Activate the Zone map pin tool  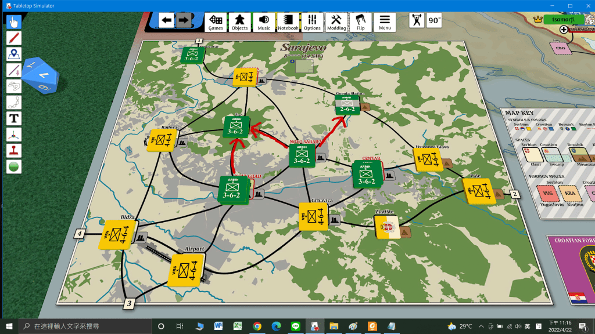tap(14, 55)
